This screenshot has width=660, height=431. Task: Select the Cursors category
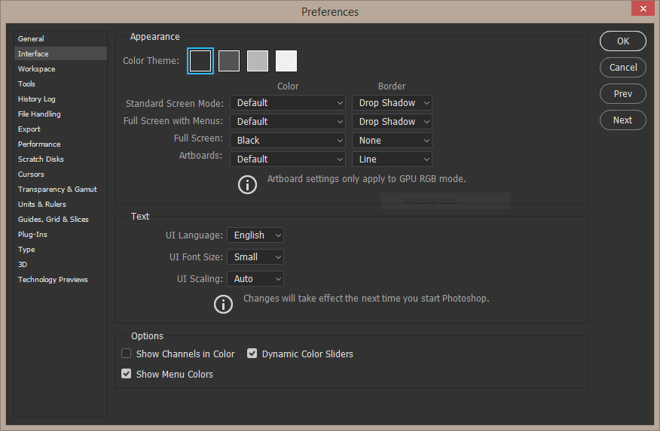[60, 175]
